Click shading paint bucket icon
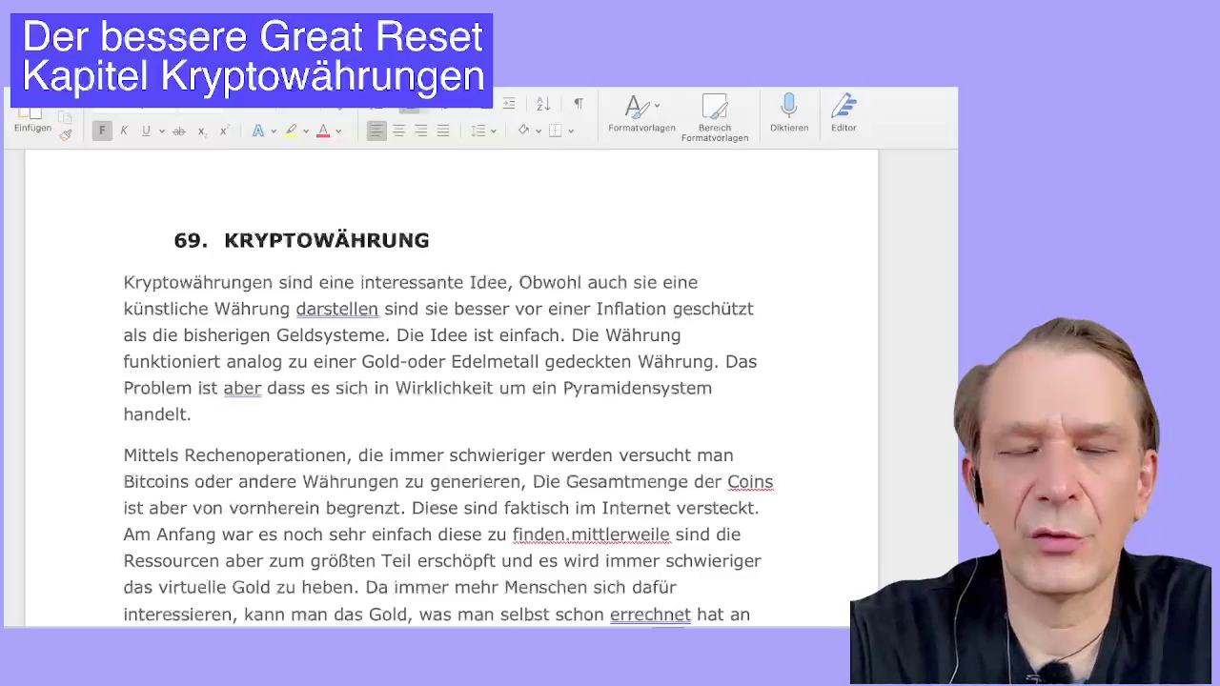Screen dimensions: 1220x686 [x=523, y=131]
